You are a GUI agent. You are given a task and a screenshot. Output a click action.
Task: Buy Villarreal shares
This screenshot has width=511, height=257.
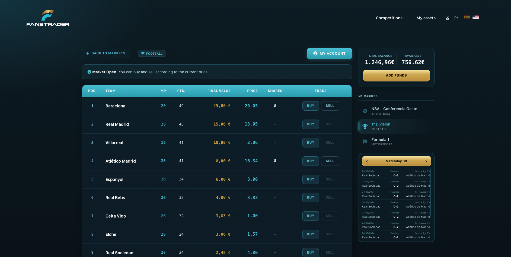tap(311, 143)
